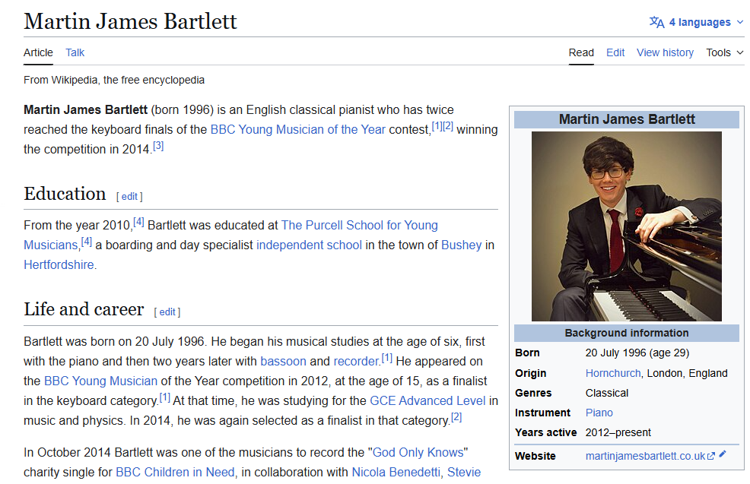Select the Article tab
Viewport: 750px width, 484px height.
pos(38,52)
